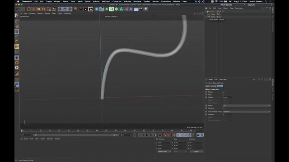
Task: Select the Rotate tool
Action: [43, 9]
